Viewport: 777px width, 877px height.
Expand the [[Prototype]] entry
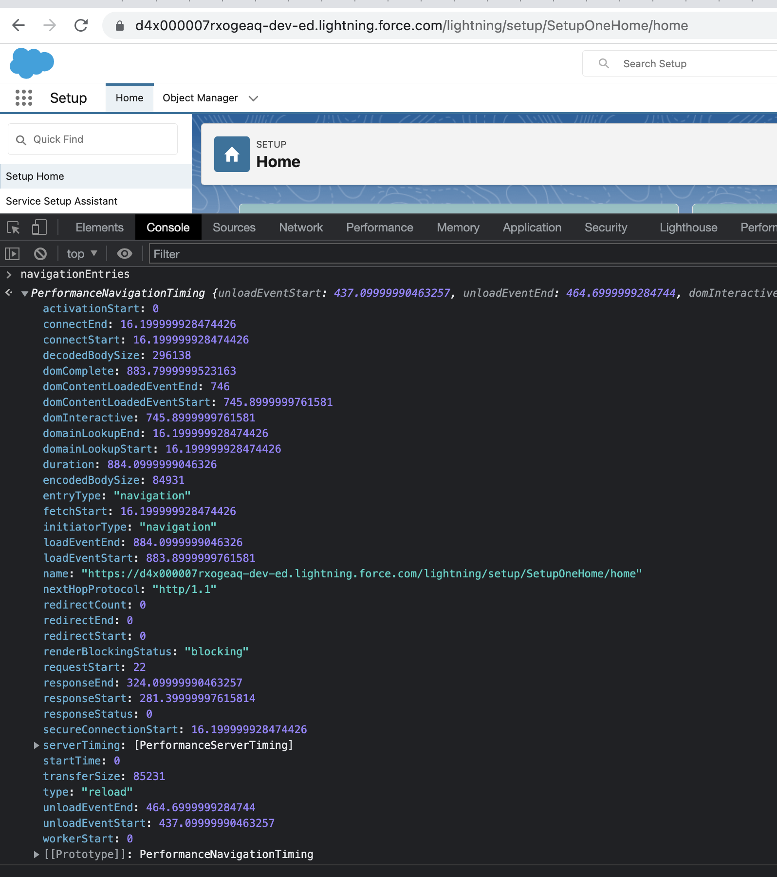37,855
